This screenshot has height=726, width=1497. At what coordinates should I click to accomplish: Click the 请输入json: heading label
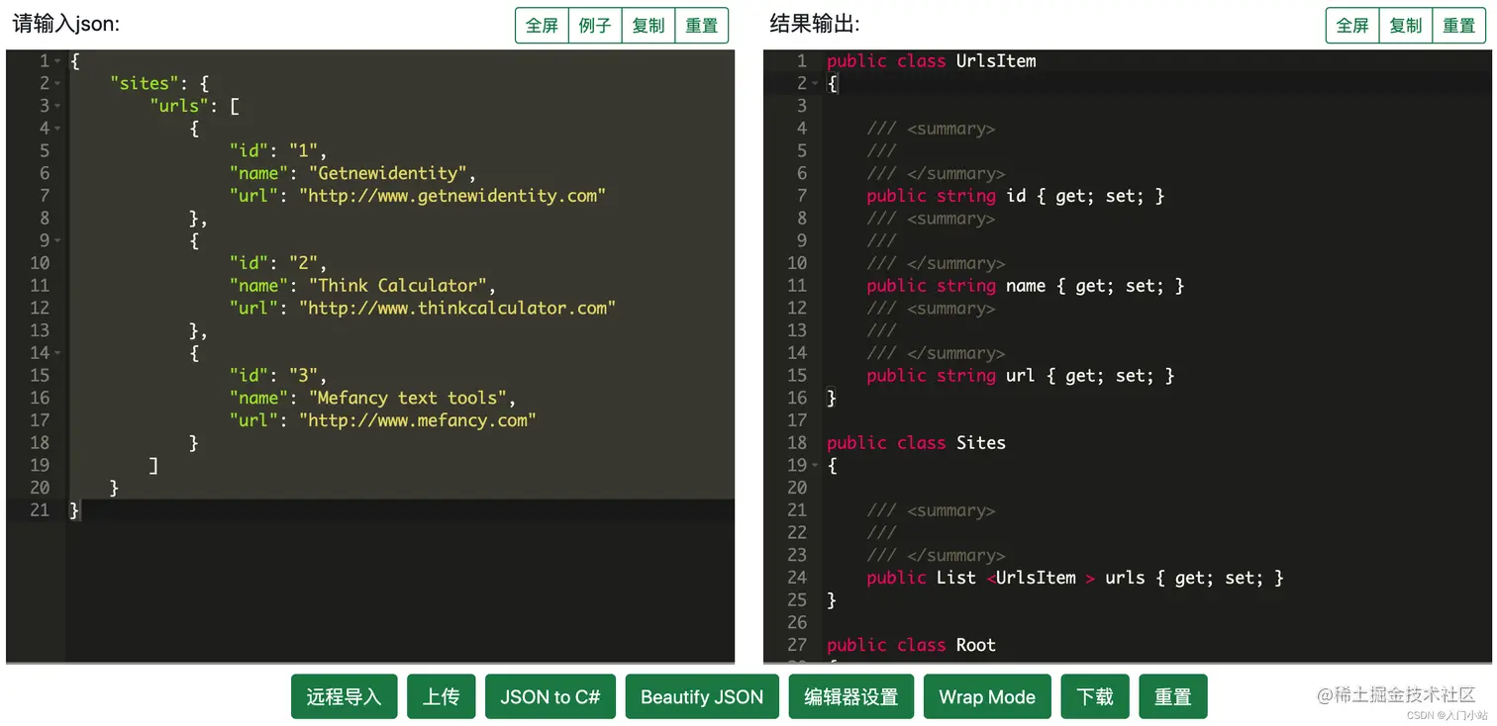click(x=65, y=24)
